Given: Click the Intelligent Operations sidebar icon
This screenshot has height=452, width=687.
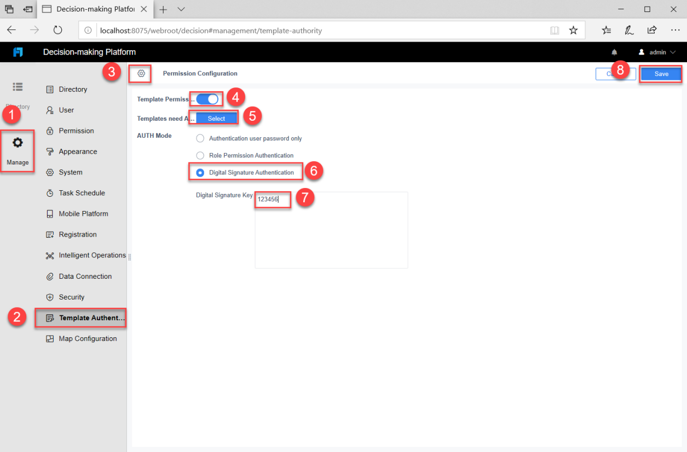Looking at the screenshot, I should pyautogui.click(x=51, y=255).
